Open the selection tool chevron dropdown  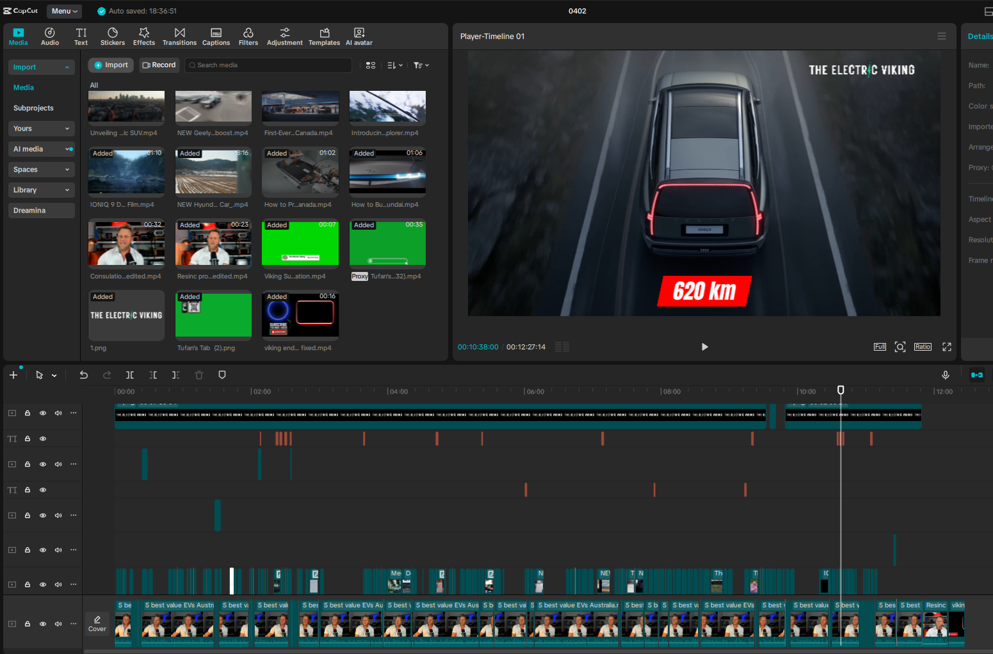pyautogui.click(x=54, y=375)
